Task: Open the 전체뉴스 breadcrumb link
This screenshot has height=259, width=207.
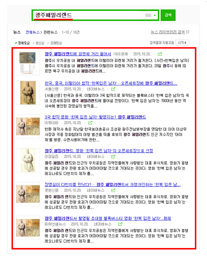Action: point(33,32)
